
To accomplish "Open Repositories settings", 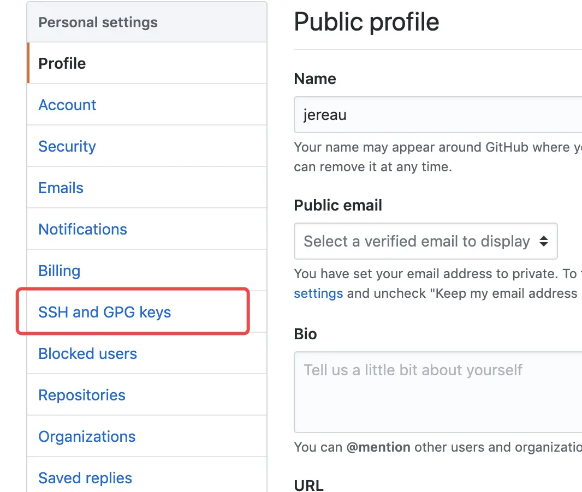I will [x=82, y=395].
